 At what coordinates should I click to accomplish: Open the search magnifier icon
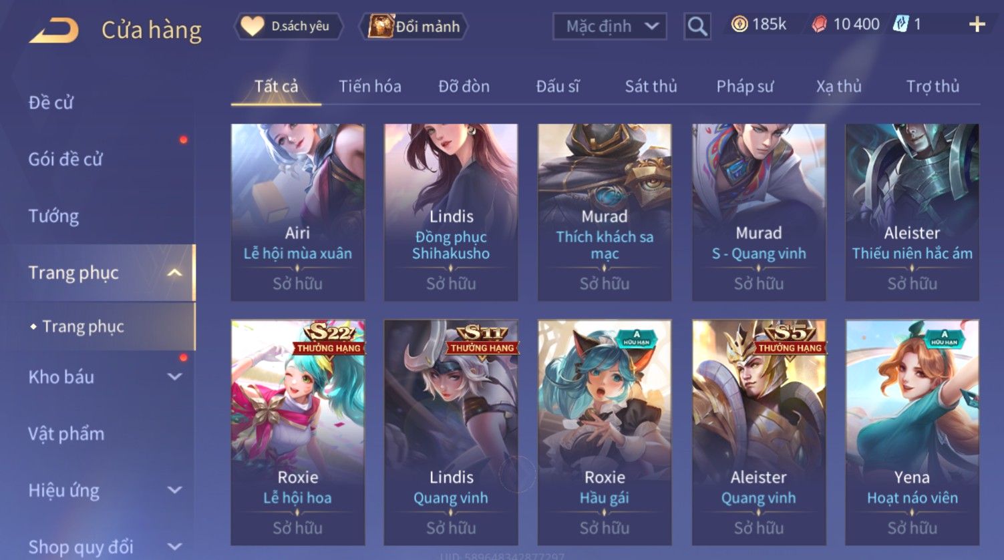697,27
